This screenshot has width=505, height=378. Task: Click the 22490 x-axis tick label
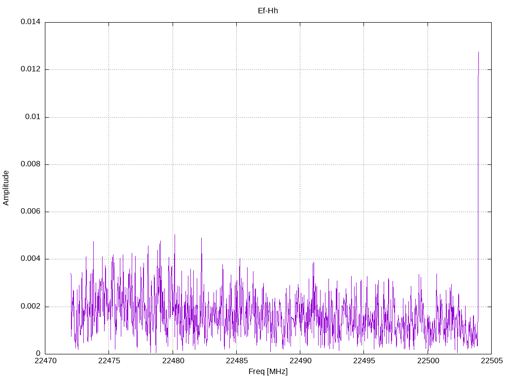pos(300,361)
